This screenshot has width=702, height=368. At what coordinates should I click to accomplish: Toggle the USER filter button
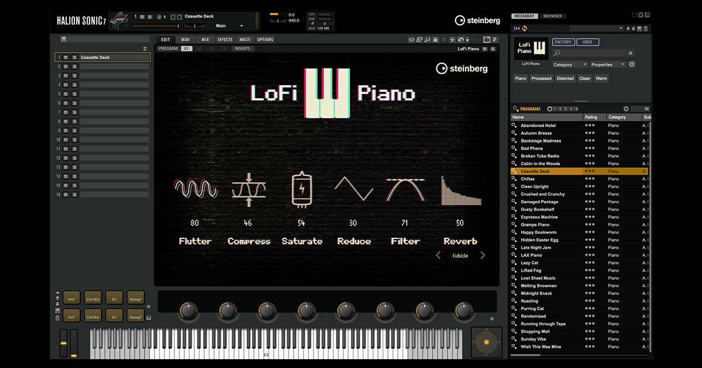(587, 42)
